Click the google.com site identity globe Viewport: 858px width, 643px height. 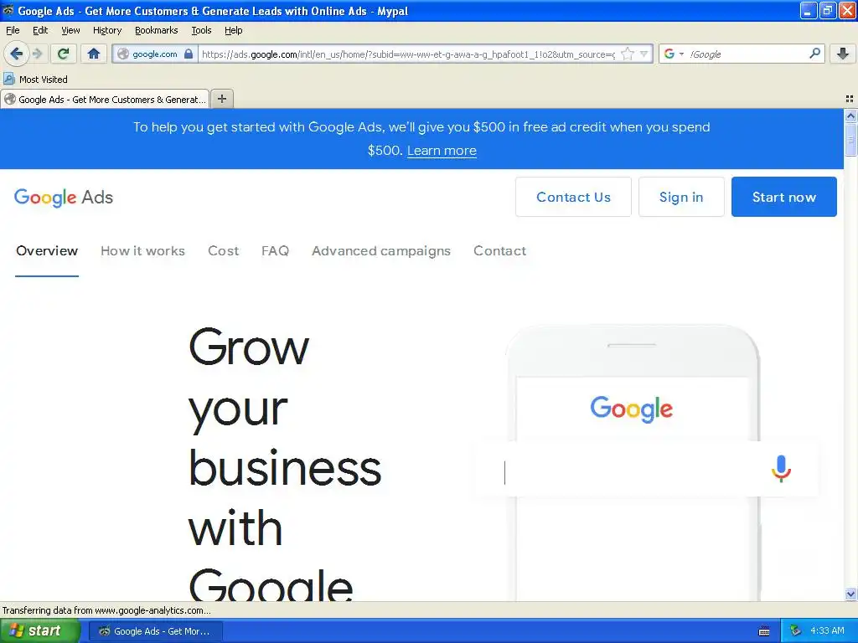(x=123, y=54)
